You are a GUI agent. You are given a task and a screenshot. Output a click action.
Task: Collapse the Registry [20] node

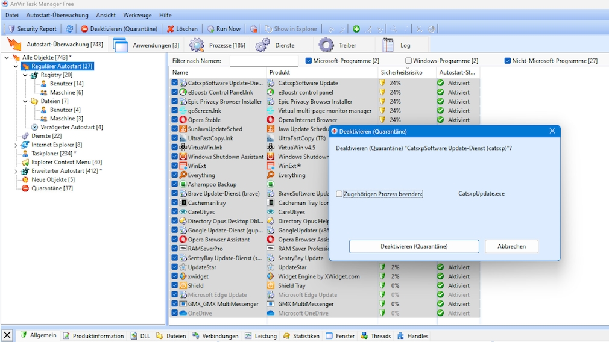[x=25, y=75]
